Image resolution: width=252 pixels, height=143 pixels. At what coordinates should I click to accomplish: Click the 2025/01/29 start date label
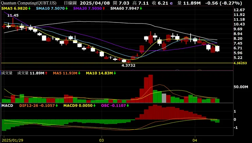click(13, 140)
